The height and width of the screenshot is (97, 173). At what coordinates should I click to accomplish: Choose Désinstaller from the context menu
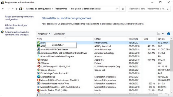[x=61, y=45]
